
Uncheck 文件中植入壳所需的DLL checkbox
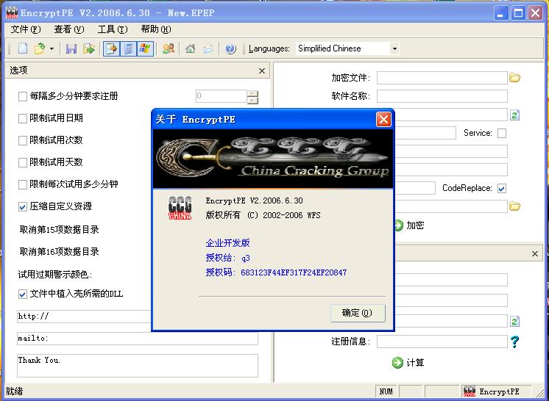tap(23, 294)
